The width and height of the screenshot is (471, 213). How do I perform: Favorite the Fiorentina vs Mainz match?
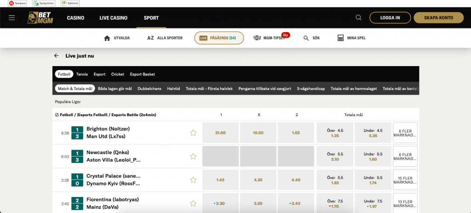193,203
